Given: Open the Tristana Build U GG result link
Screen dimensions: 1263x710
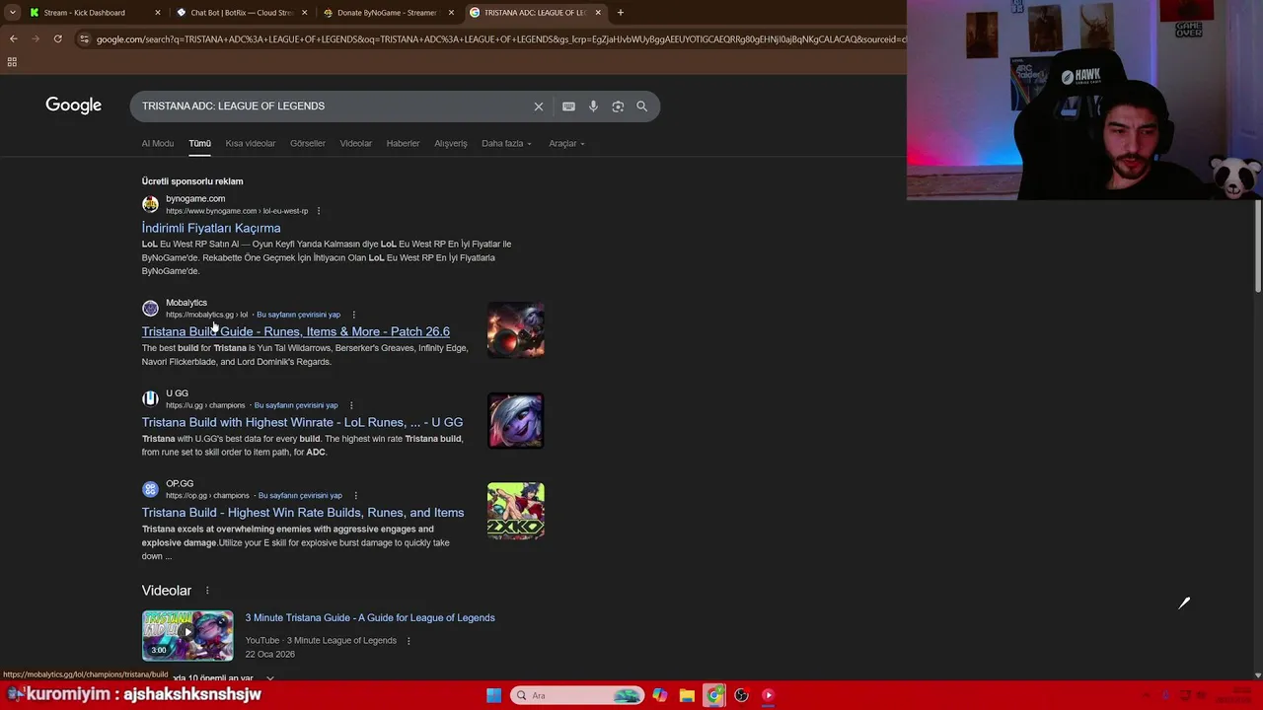Looking at the screenshot, I should (x=302, y=422).
